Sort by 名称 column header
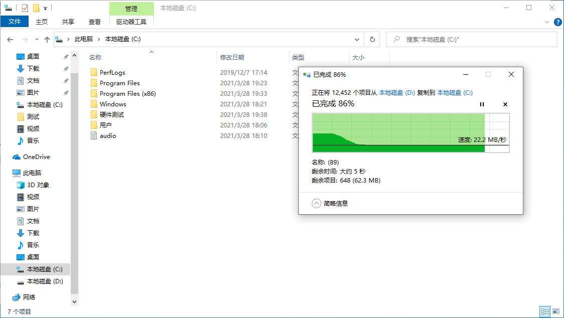 click(x=95, y=57)
